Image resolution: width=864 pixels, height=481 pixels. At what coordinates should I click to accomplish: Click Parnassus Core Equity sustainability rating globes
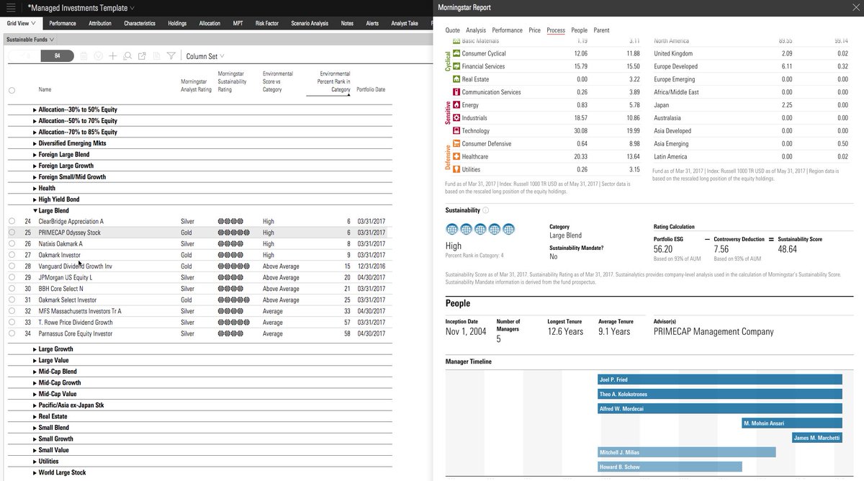click(230, 333)
